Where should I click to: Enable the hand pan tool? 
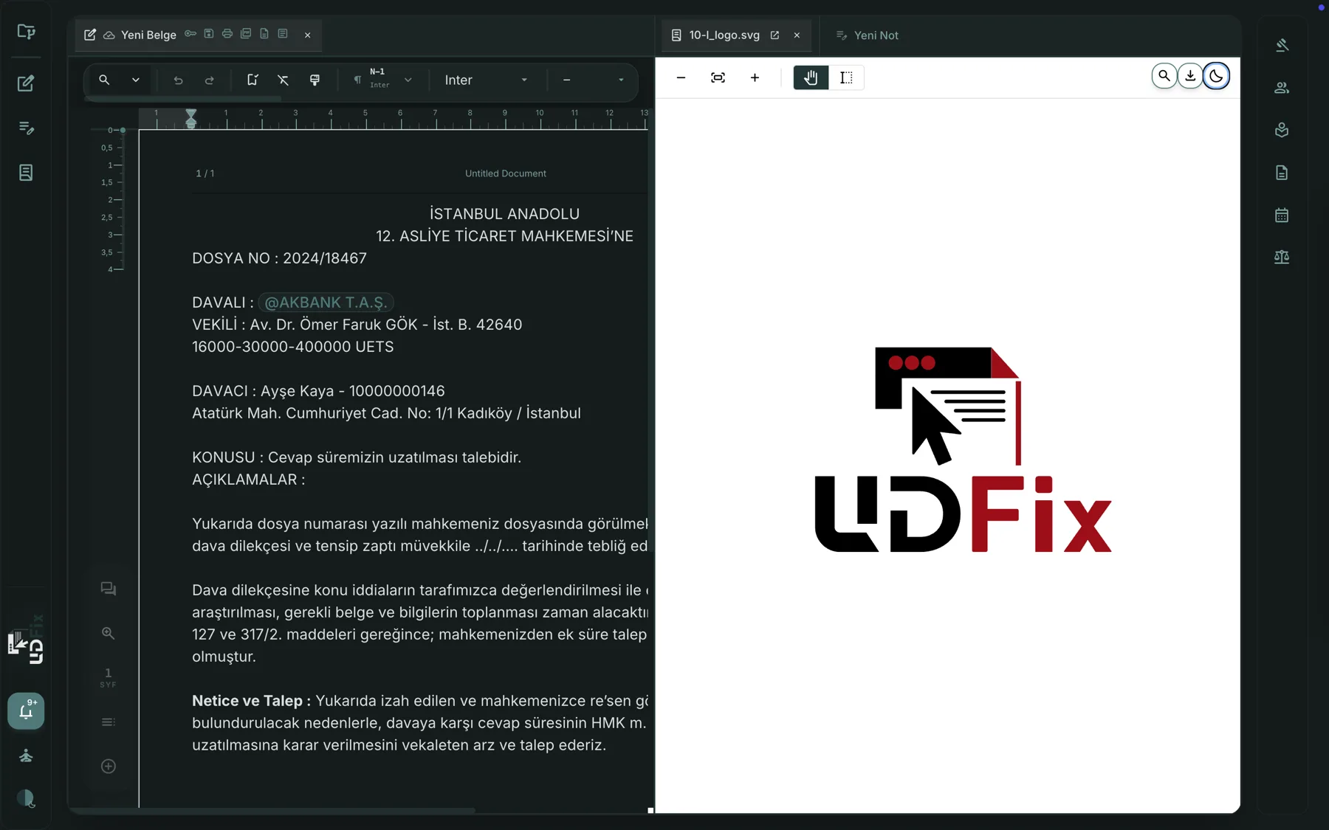coord(811,77)
